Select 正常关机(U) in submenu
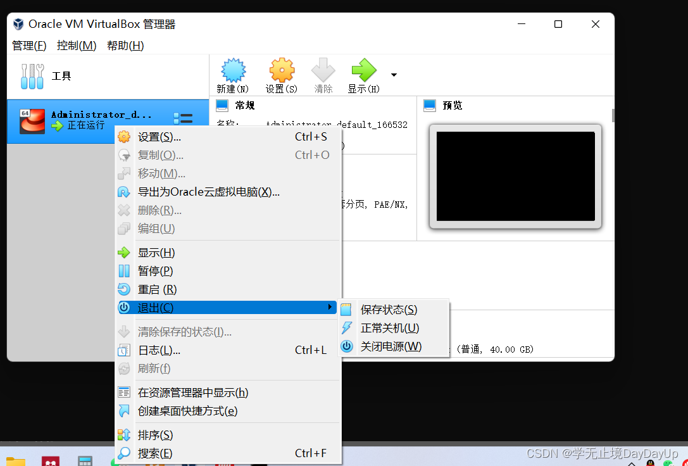This screenshot has height=466, width=688. [x=394, y=328]
